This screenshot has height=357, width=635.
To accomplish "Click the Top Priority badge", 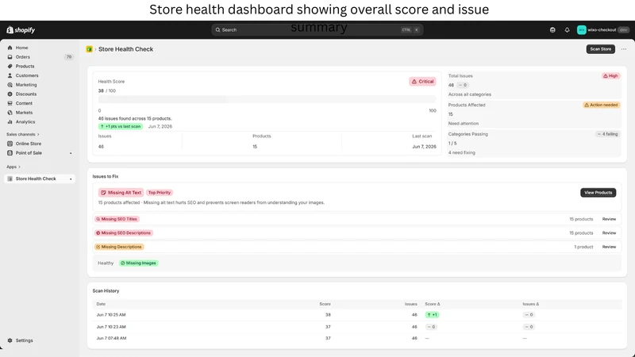I will tap(160, 193).
